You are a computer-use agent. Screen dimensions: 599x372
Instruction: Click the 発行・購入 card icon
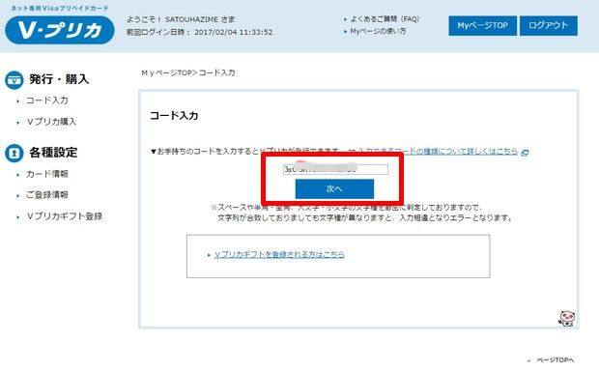[14, 80]
